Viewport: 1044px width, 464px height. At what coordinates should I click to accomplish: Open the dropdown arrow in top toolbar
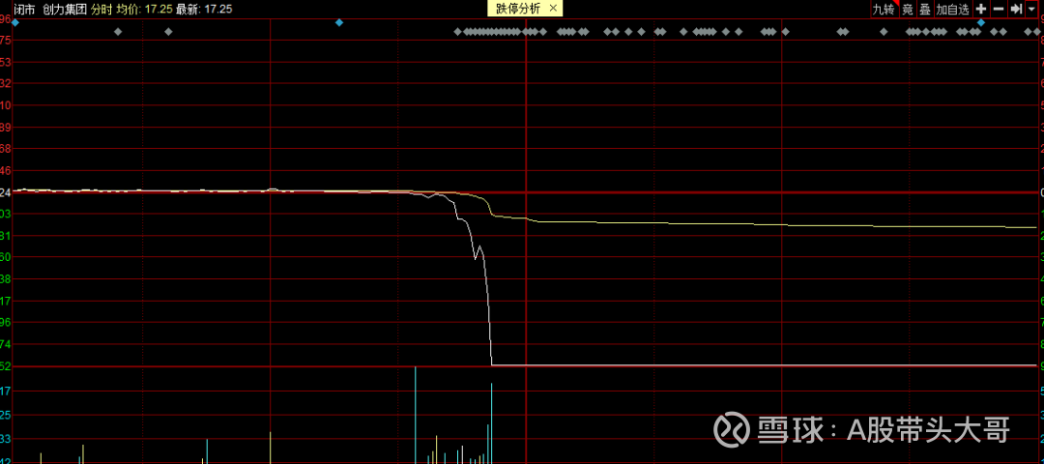click(x=1031, y=10)
